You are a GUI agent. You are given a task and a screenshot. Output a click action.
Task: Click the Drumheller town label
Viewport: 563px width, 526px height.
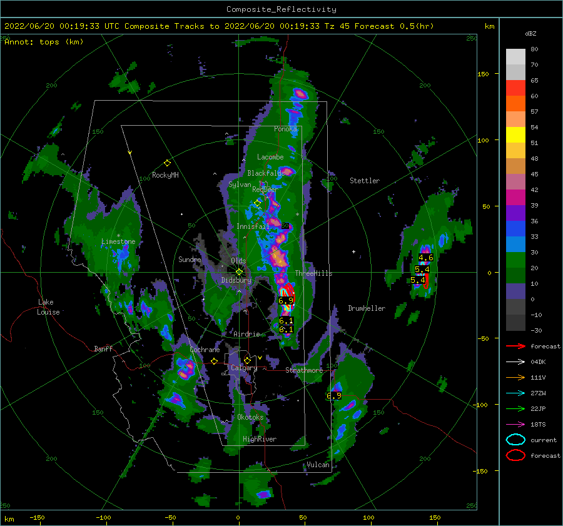367,308
